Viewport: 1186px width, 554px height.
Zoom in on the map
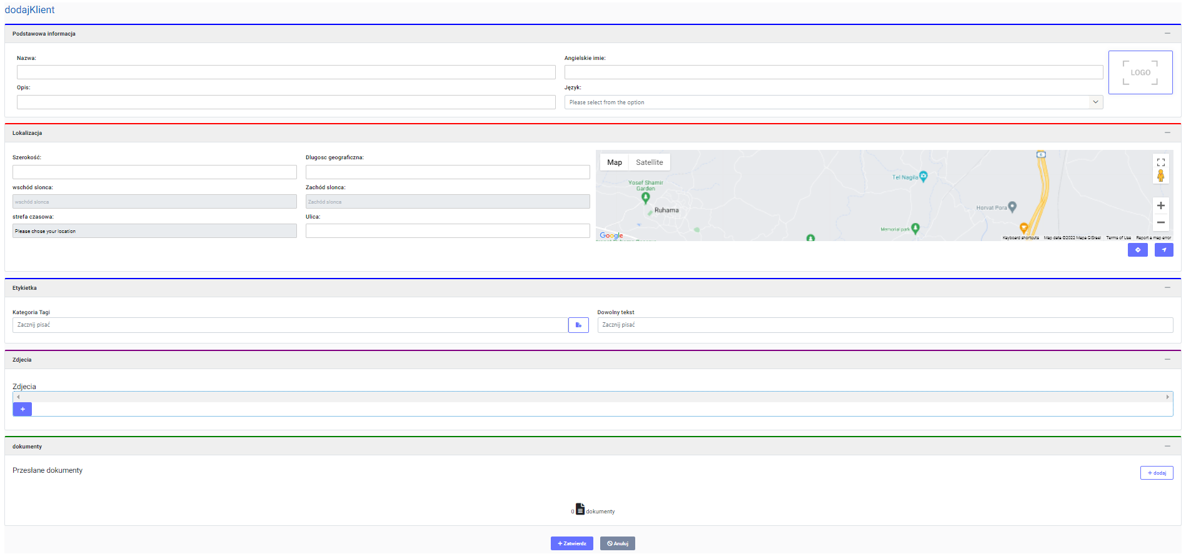coord(1160,205)
